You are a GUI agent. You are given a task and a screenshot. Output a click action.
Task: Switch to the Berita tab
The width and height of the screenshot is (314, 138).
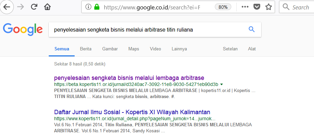click(x=86, y=49)
